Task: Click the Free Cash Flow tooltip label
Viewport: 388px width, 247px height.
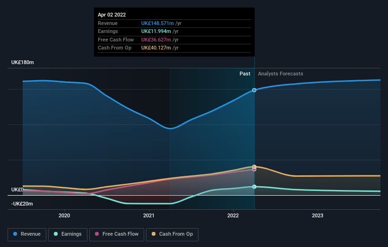Action: (116, 40)
